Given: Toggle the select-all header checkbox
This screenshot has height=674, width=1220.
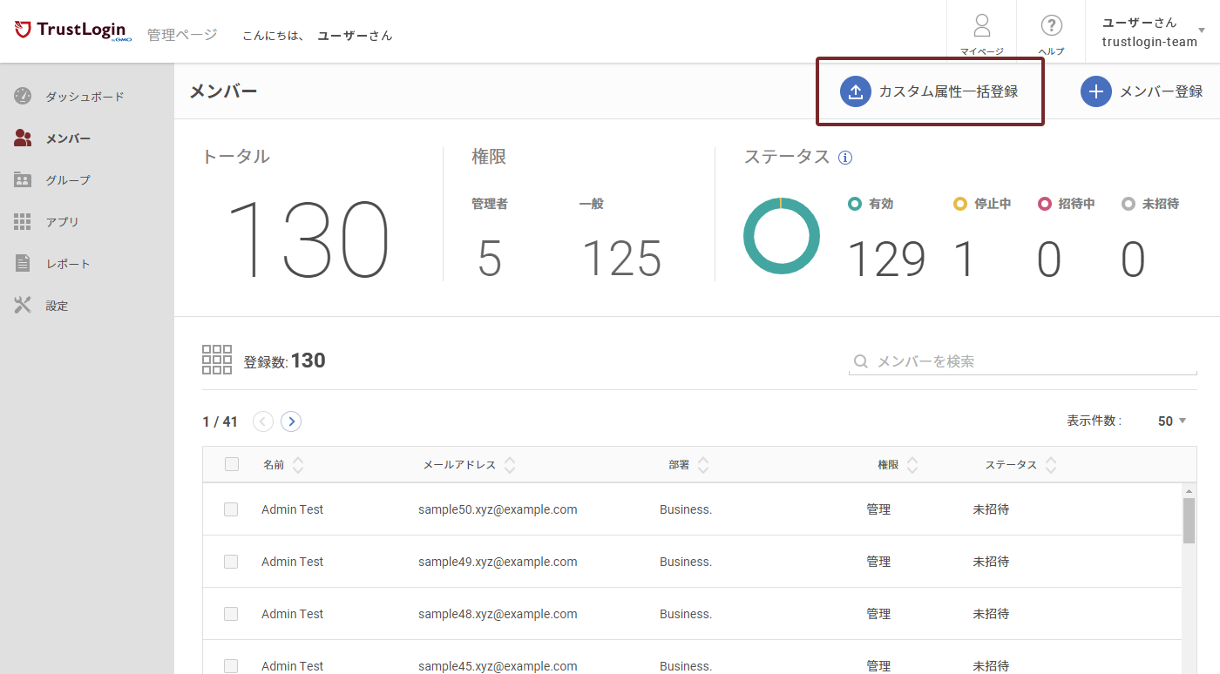Looking at the screenshot, I should 232,464.
